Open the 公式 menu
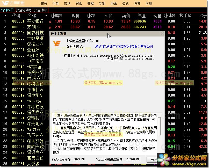This screenshot has height=168, width=209. (x=125, y=3)
